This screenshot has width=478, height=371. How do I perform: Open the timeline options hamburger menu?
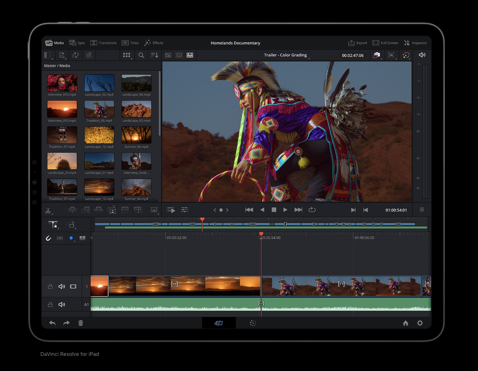click(422, 210)
